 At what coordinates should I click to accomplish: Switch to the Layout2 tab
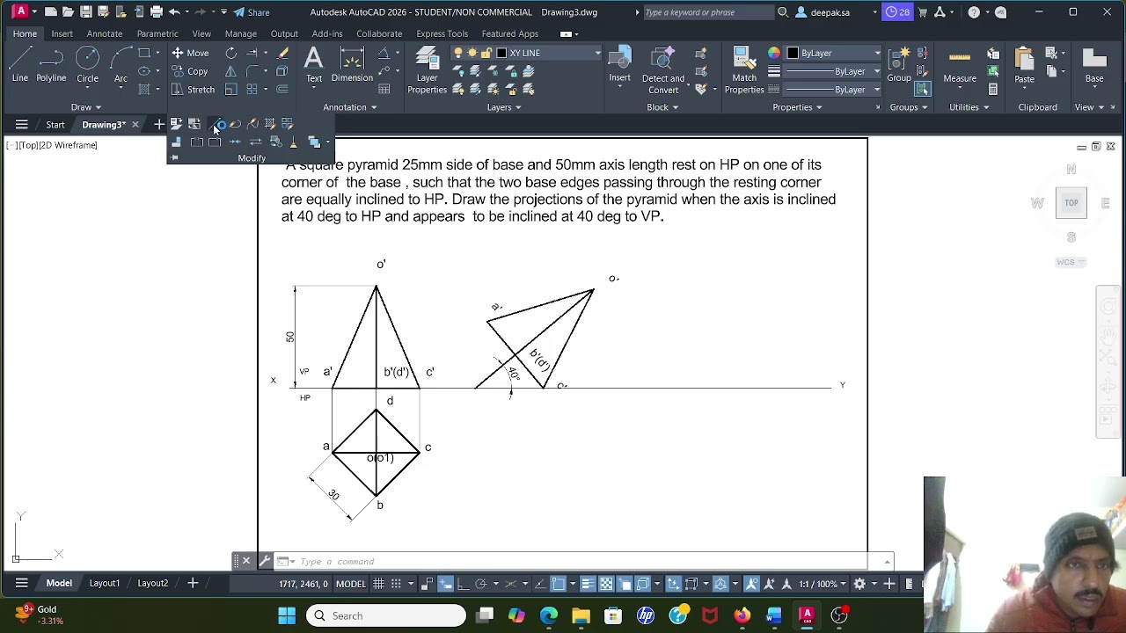point(153,583)
